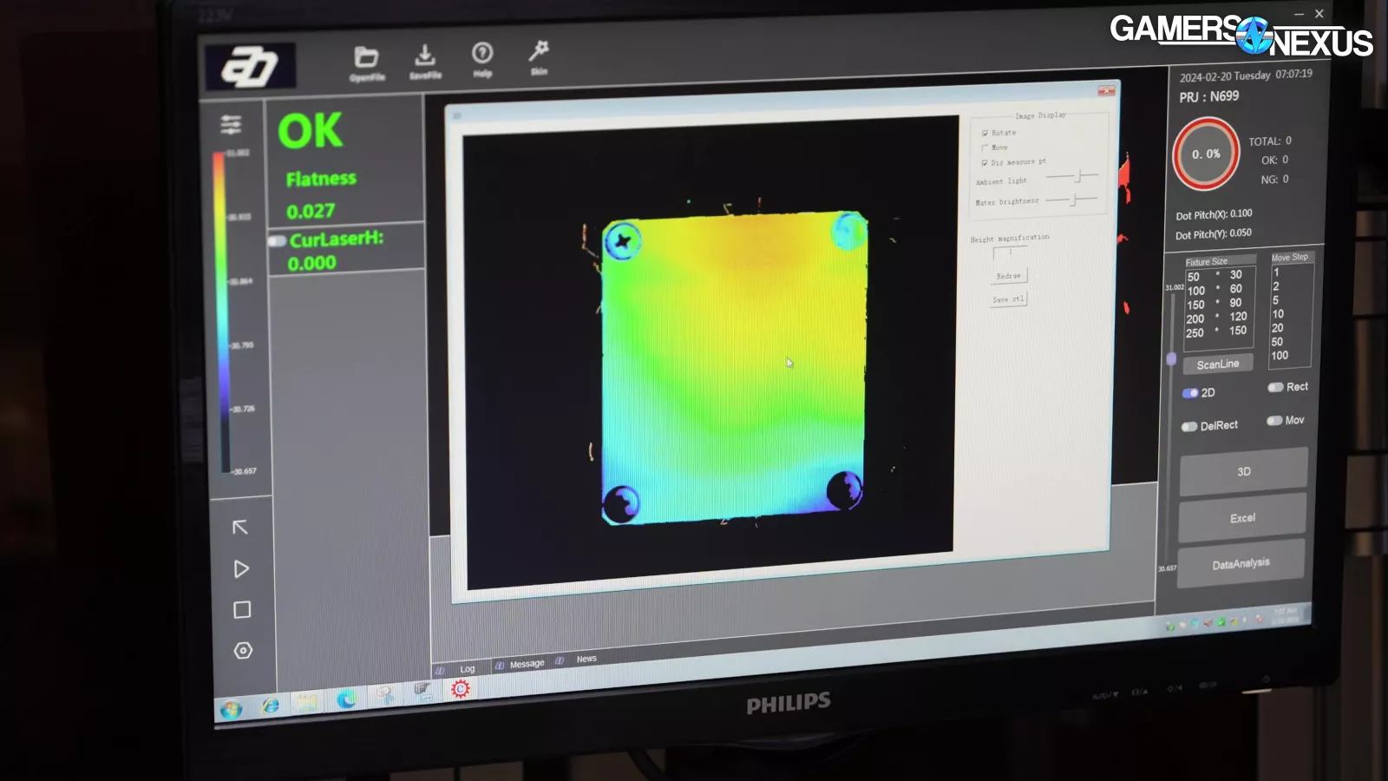1388x781 pixels.
Task: Open the News tab
Action: point(586,659)
